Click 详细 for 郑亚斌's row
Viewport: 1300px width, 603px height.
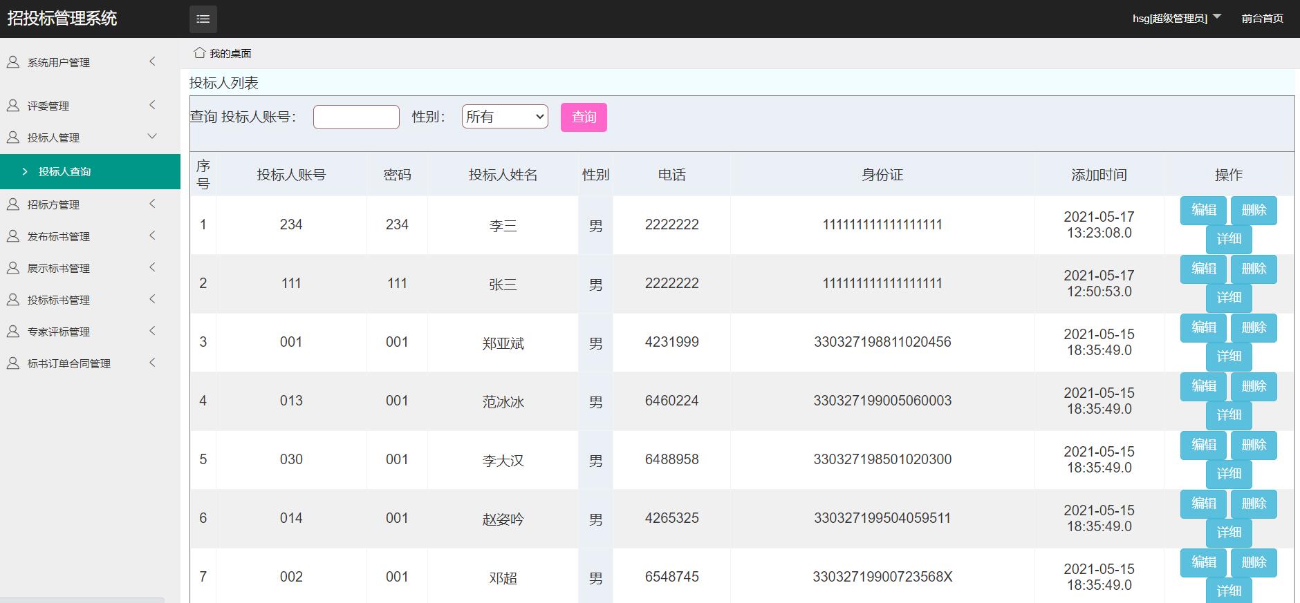click(1229, 356)
